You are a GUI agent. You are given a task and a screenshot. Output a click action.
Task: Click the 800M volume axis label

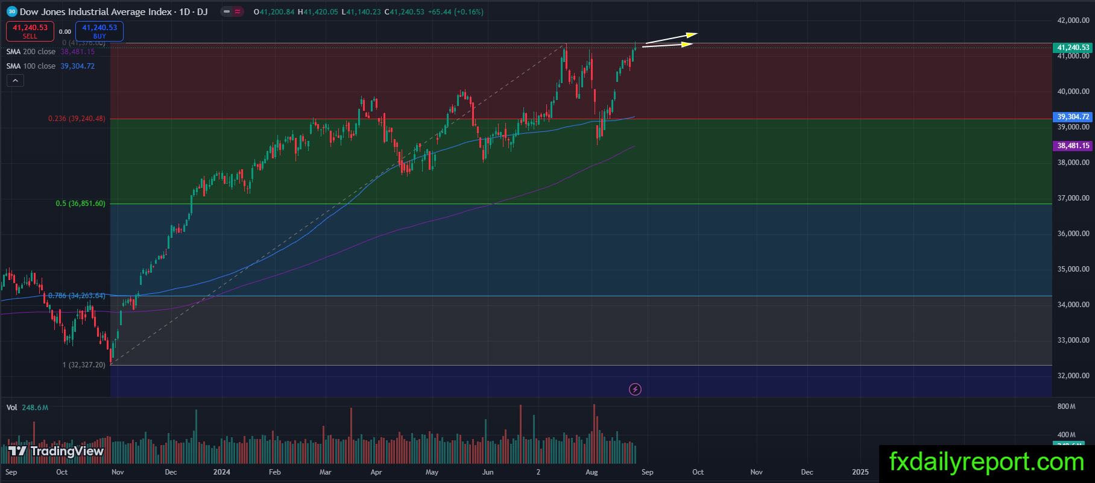pos(1066,407)
